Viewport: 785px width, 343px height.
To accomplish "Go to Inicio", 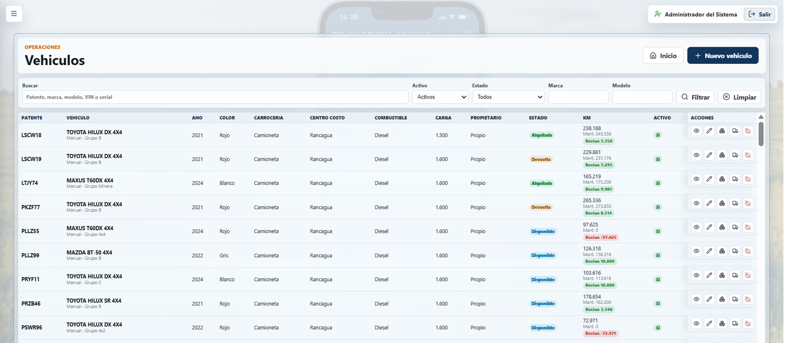I will click(663, 55).
